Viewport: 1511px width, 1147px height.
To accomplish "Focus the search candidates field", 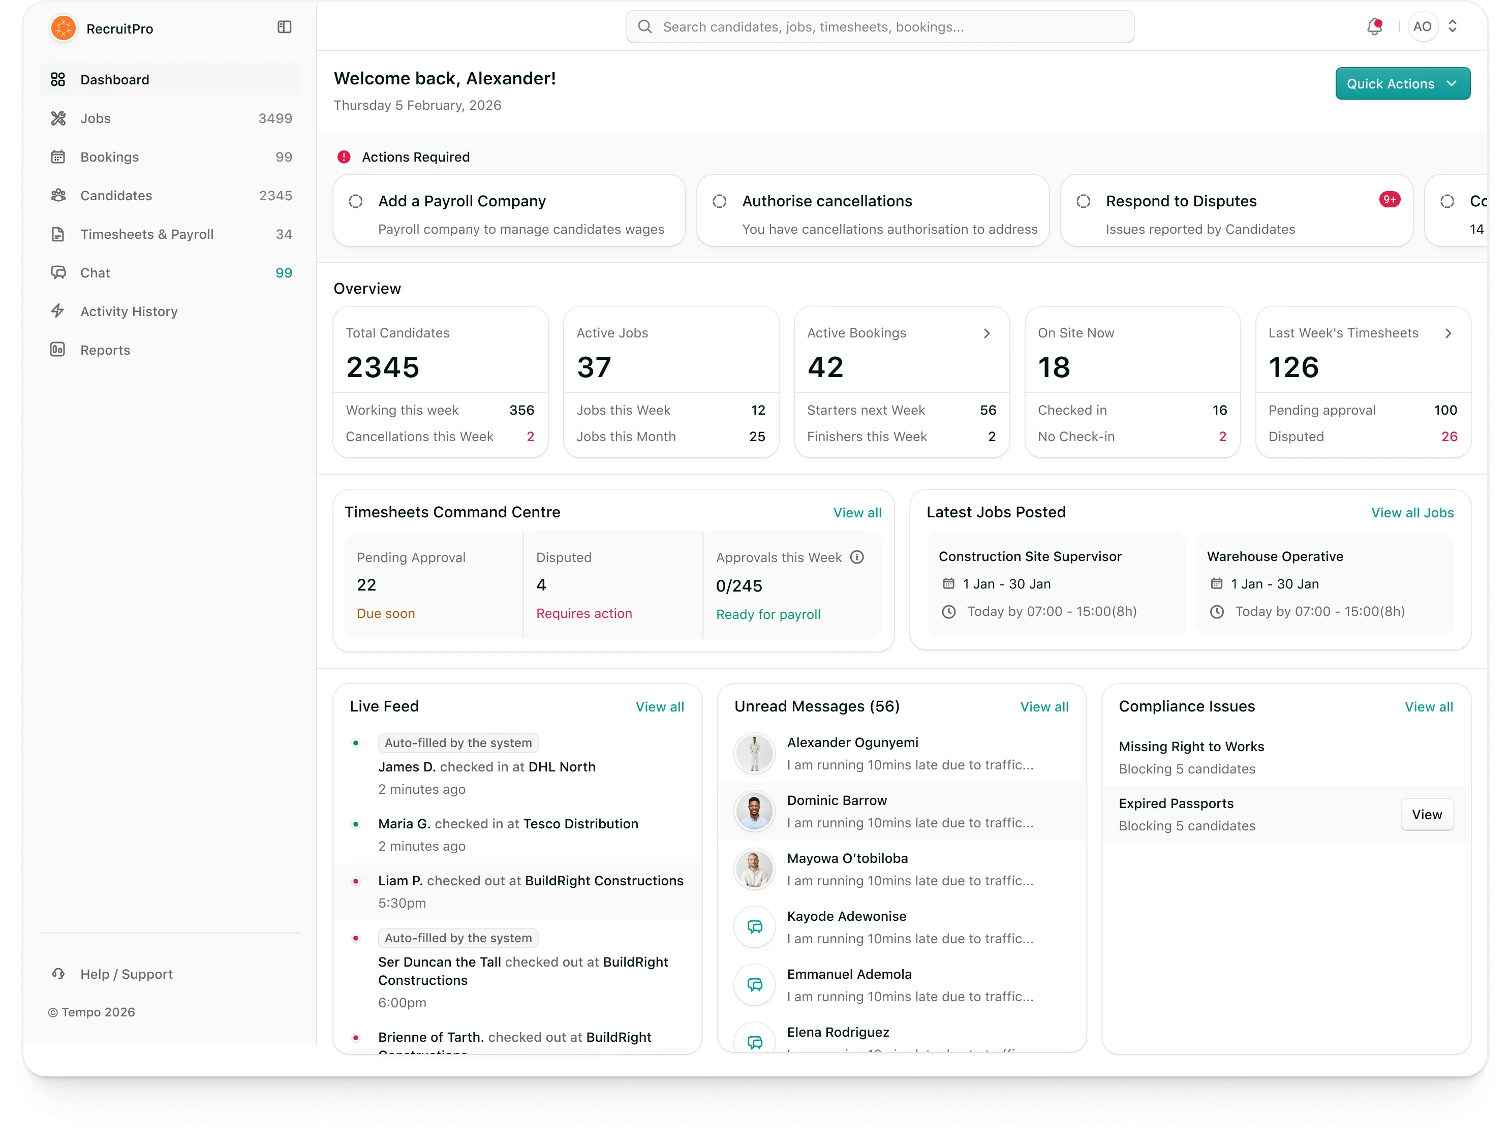I will pos(880,26).
